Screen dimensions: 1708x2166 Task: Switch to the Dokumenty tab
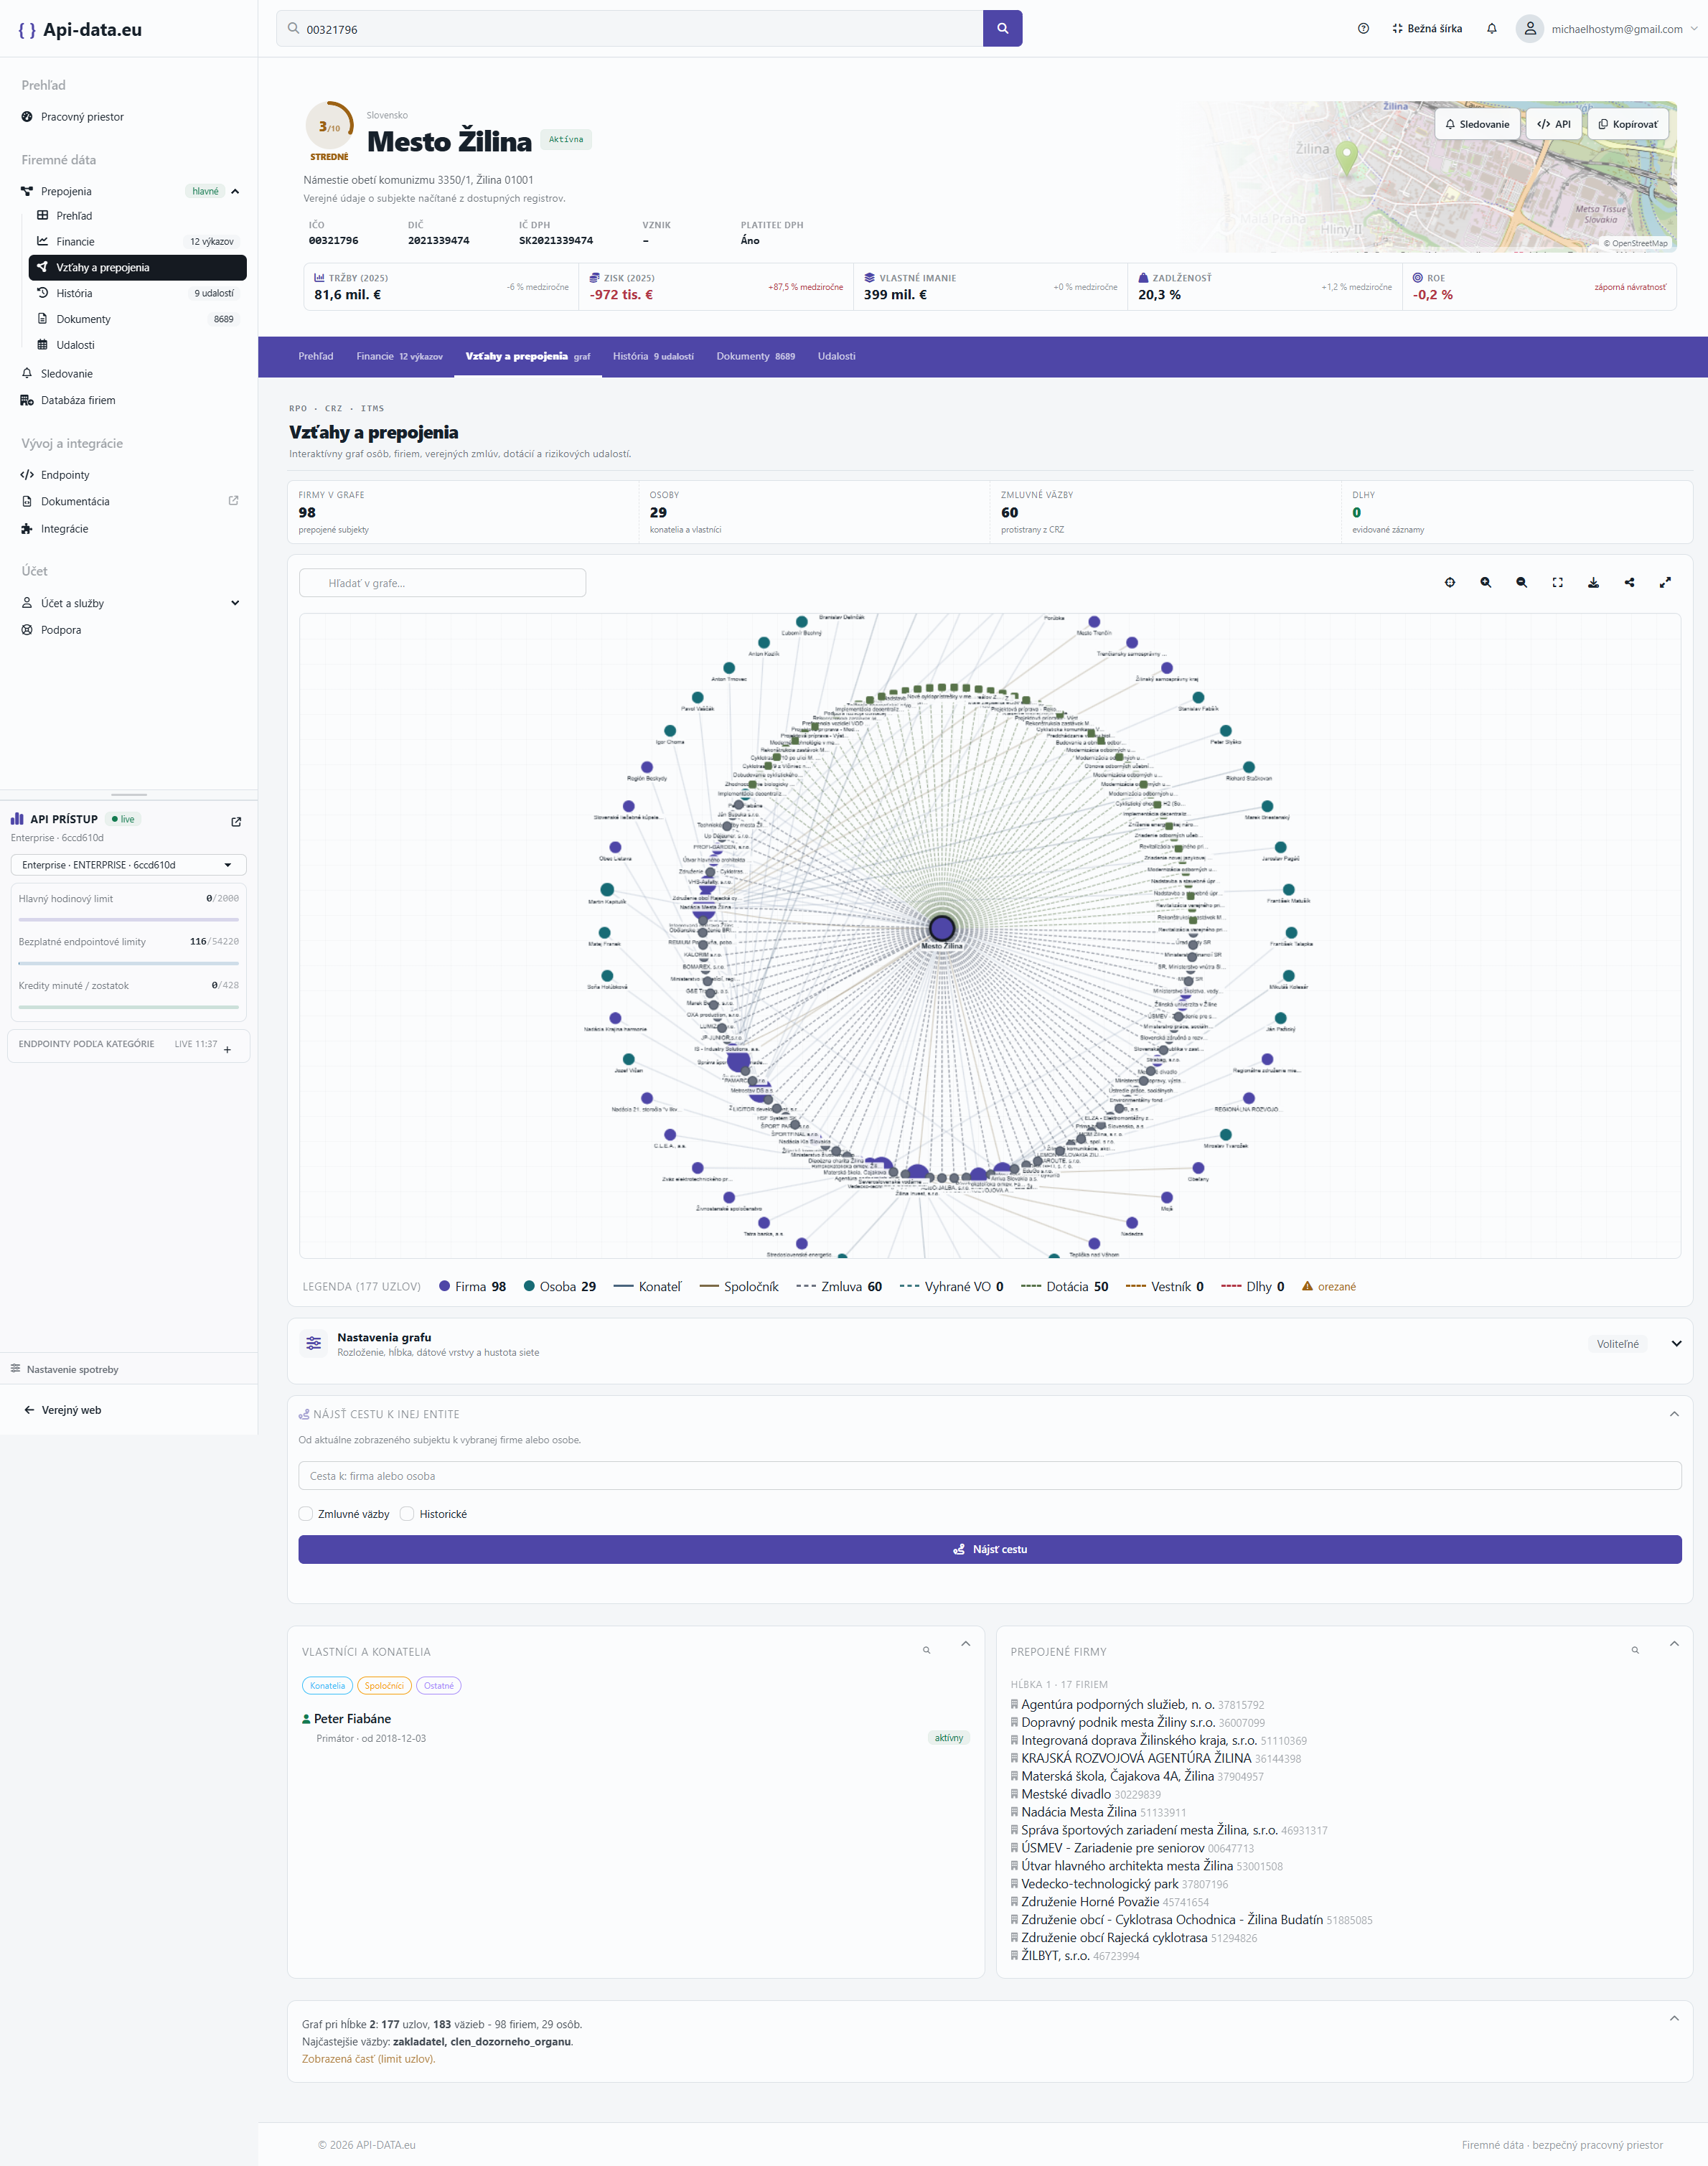[x=756, y=356]
